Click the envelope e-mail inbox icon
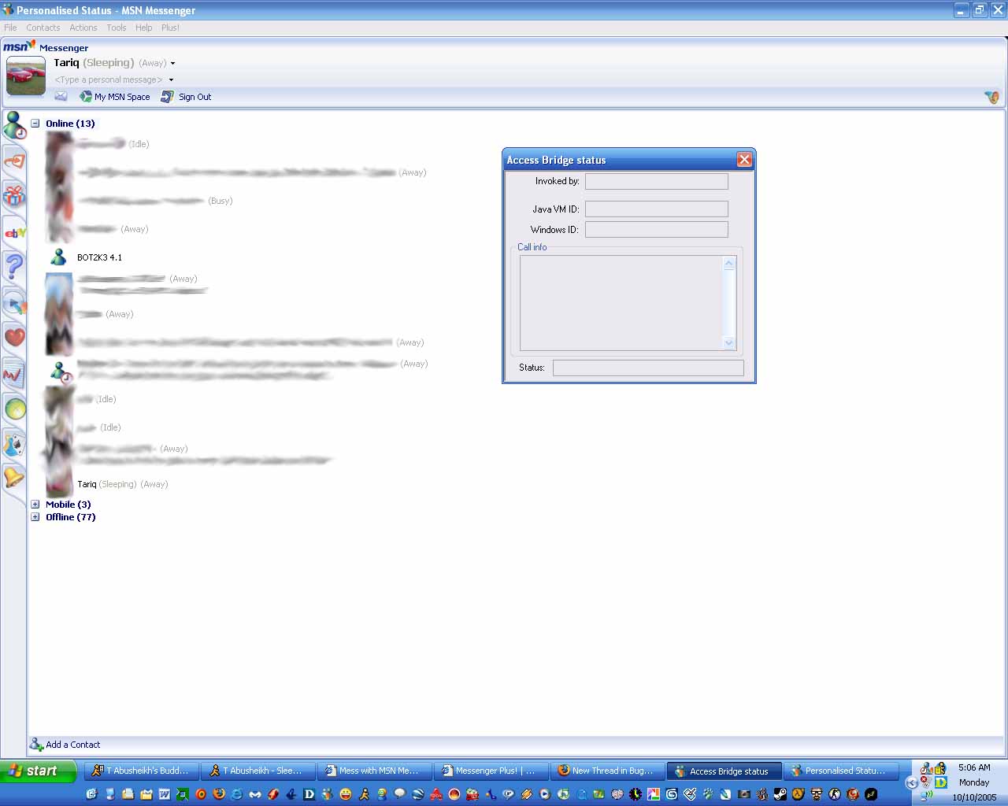The image size is (1008, 806). pyautogui.click(x=61, y=96)
